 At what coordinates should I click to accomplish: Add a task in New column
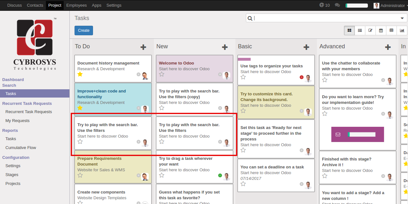225,47
